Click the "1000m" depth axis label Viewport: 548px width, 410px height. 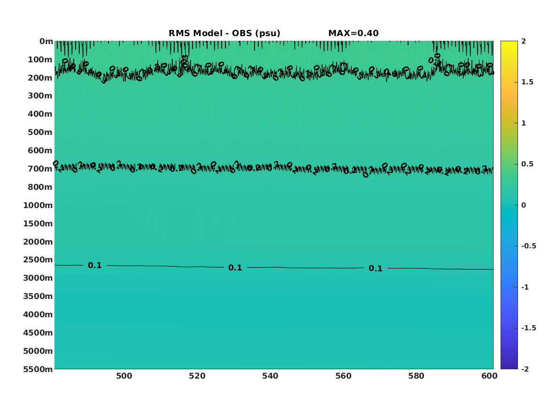coord(38,205)
